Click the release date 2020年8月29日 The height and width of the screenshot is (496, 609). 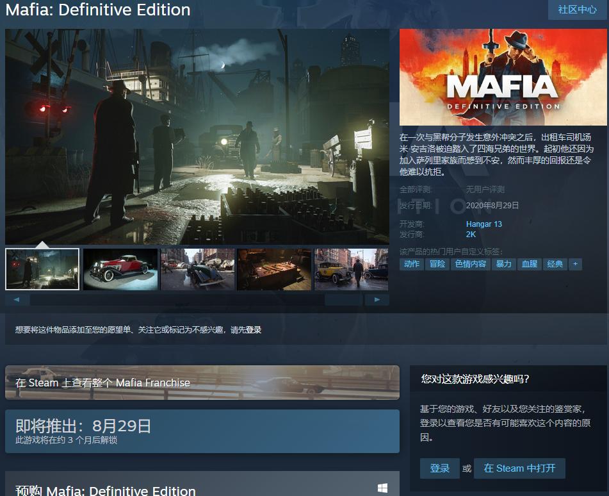point(492,206)
